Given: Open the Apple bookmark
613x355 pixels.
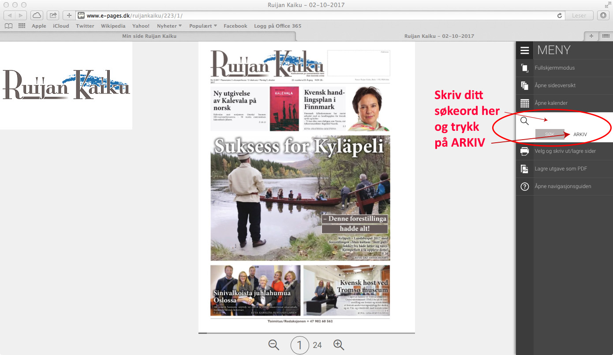Looking at the screenshot, I should tap(39, 26).
